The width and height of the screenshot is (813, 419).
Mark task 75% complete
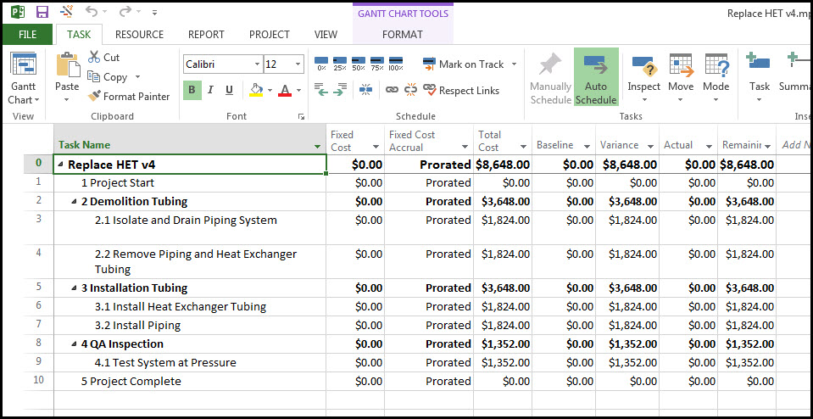point(377,64)
